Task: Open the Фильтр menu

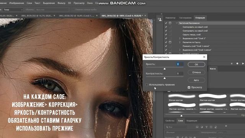Action: 61,3
